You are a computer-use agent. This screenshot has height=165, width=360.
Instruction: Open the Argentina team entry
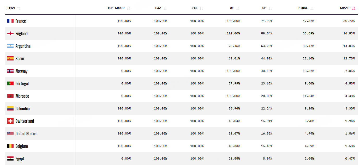(x=23, y=46)
